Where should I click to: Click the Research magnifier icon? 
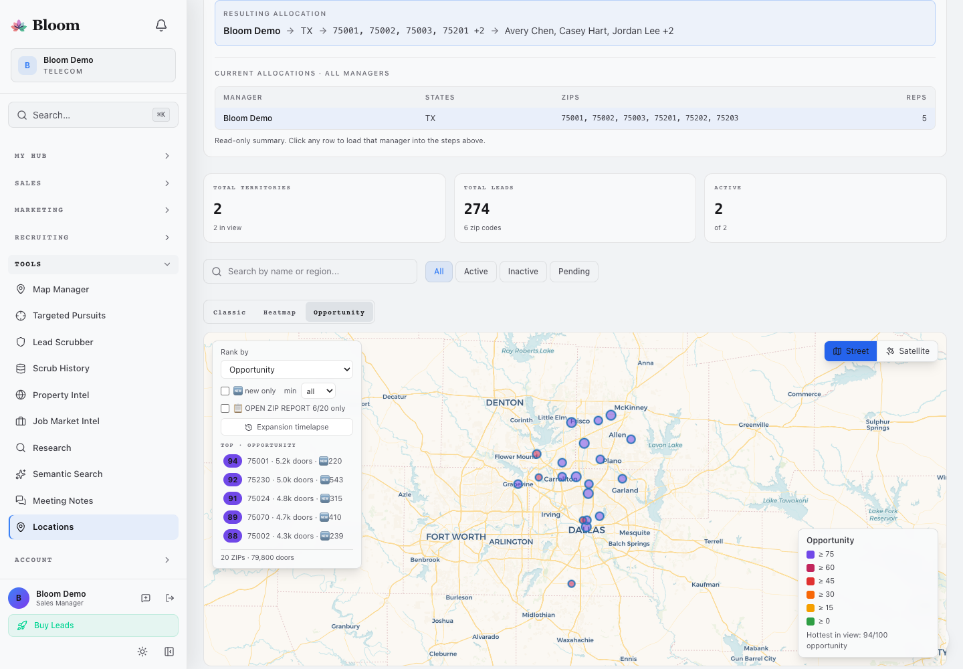click(x=21, y=448)
